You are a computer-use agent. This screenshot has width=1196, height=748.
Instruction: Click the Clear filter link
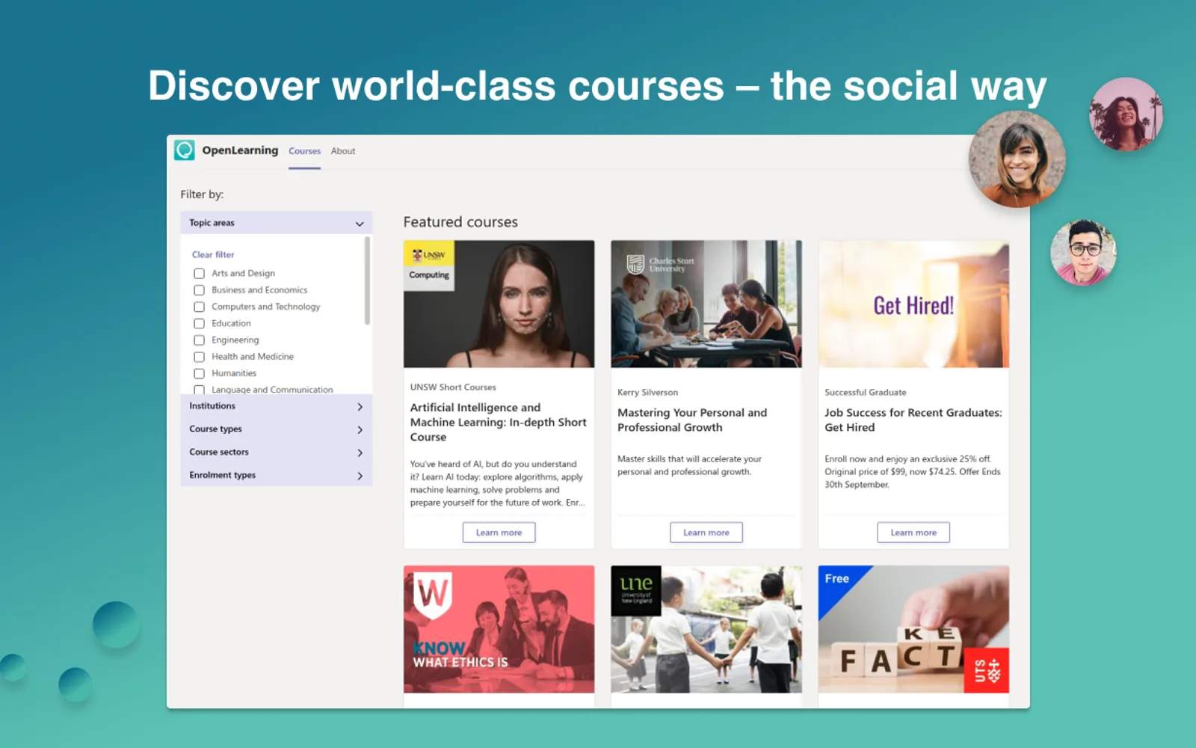tap(213, 254)
